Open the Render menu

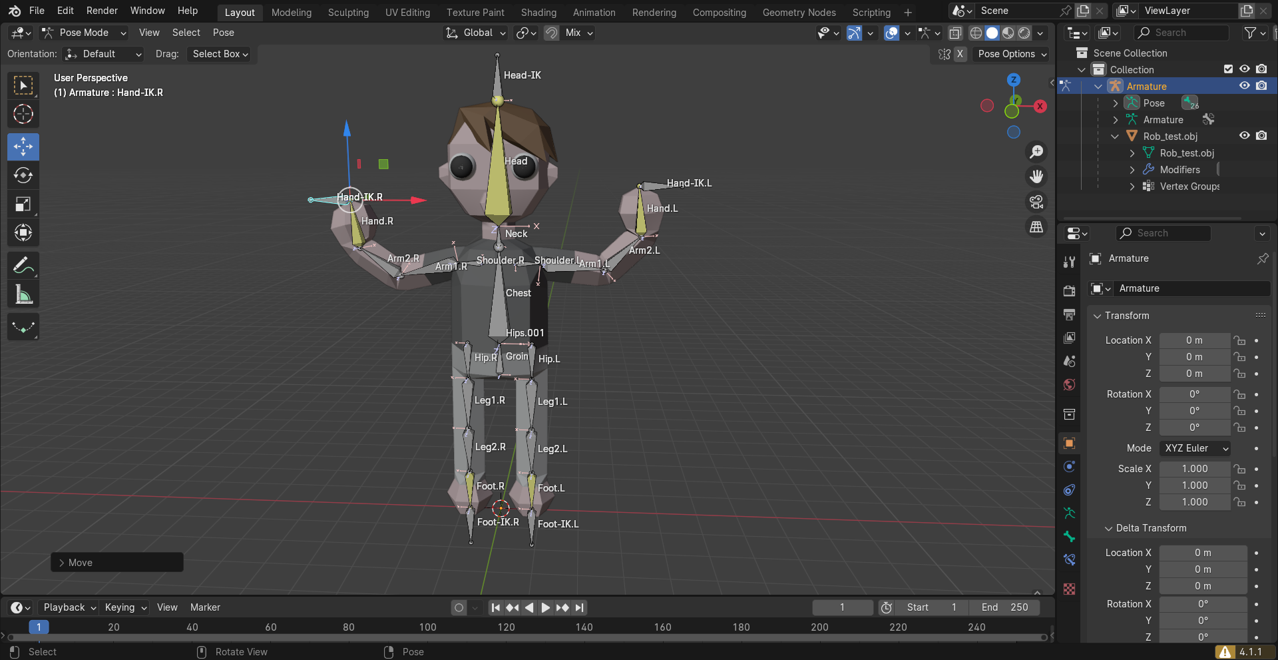click(x=102, y=11)
